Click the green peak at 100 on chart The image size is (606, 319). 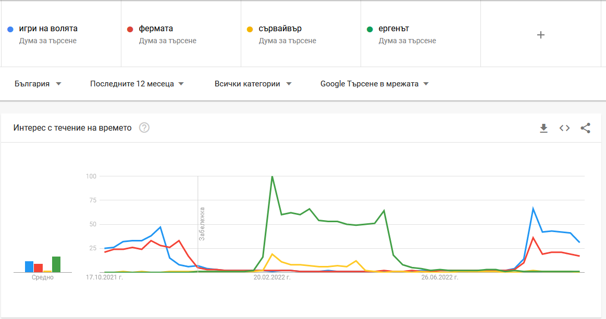272,176
